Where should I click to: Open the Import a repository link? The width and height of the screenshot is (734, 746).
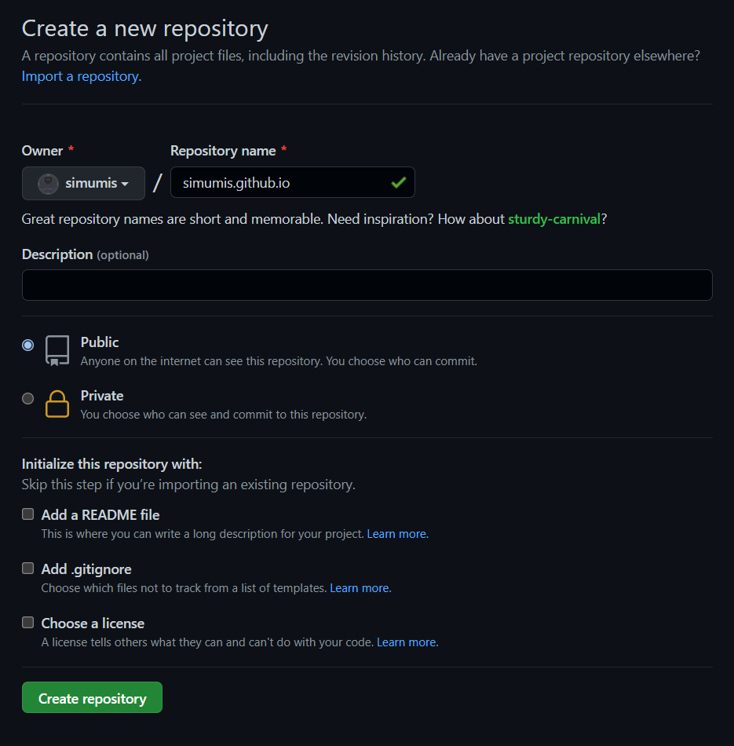pyautogui.click(x=78, y=76)
